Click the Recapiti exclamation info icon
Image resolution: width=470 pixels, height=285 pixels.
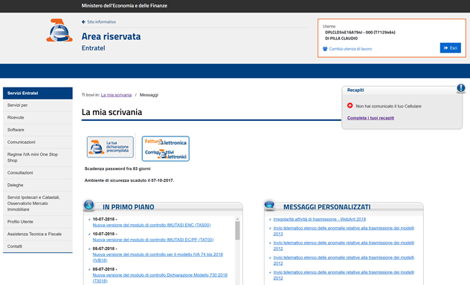(x=461, y=88)
